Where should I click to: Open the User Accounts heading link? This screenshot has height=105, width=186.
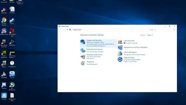click(129, 41)
